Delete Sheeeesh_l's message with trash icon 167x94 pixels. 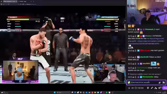point(135,30)
